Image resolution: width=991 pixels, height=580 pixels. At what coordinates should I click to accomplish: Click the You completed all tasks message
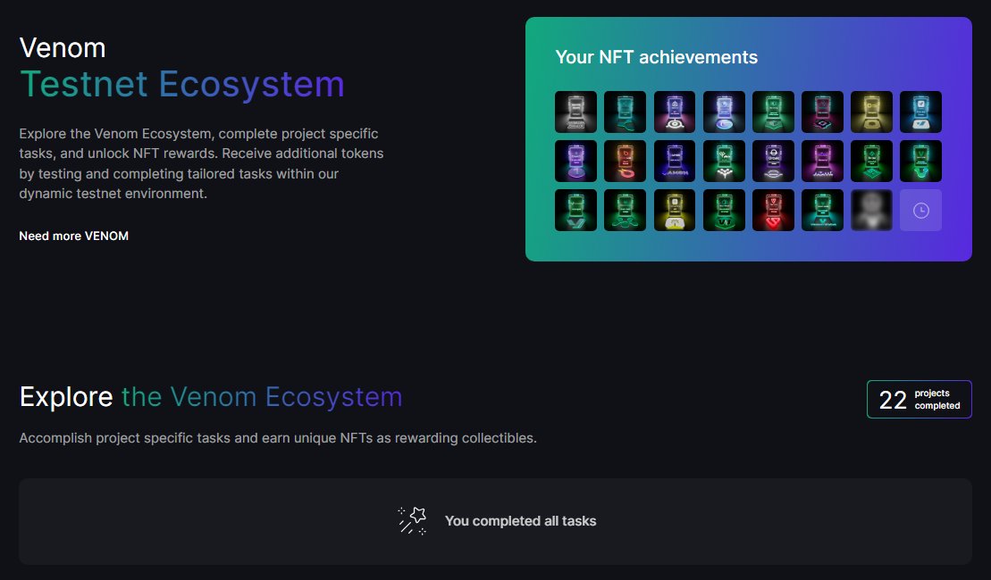point(521,521)
